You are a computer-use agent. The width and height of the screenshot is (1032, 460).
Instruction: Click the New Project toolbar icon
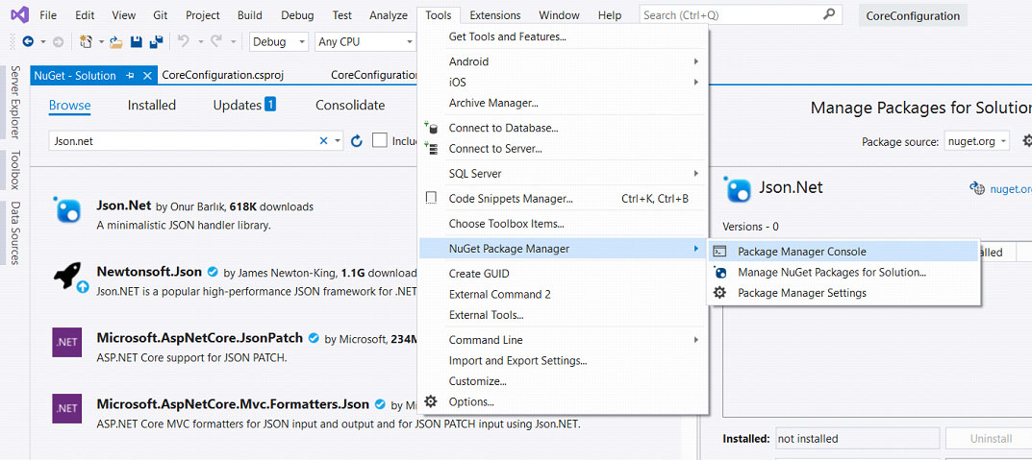87,42
